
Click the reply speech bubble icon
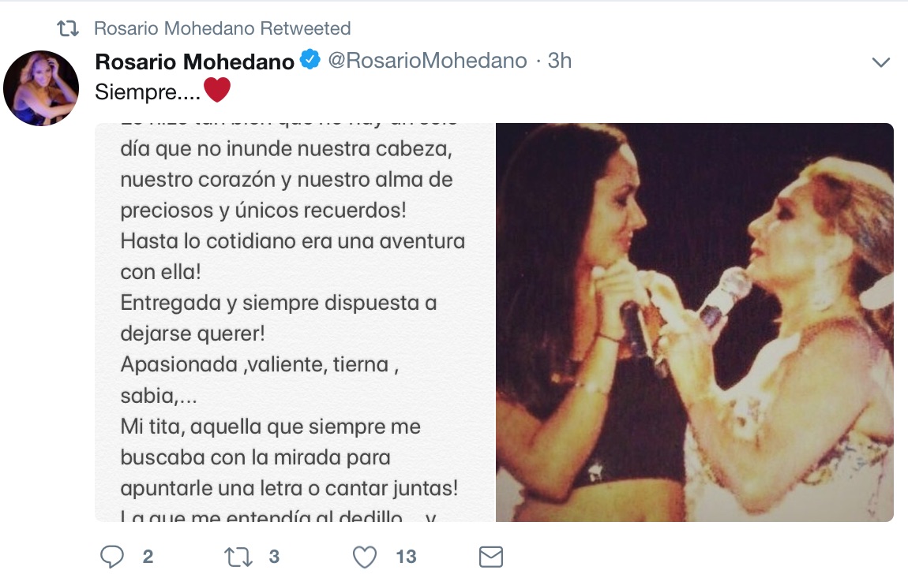[113, 557]
